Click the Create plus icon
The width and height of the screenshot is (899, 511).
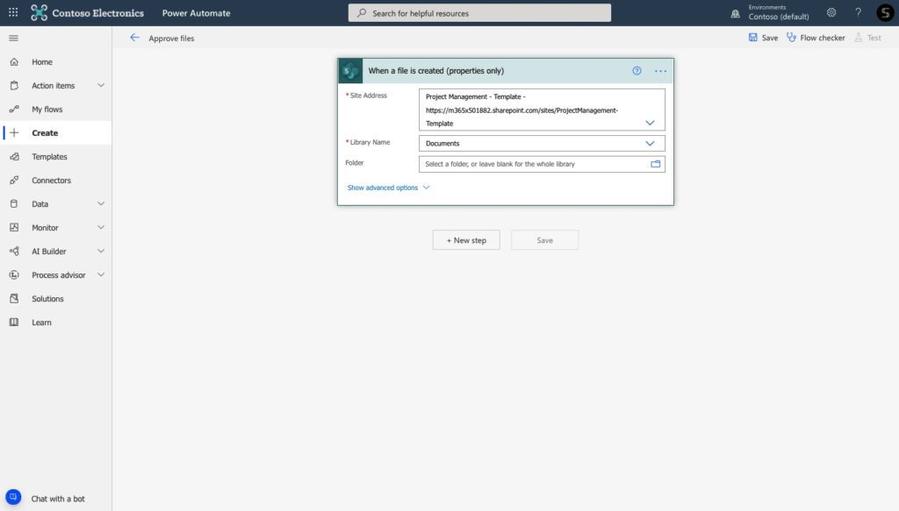click(x=14, y=132)
